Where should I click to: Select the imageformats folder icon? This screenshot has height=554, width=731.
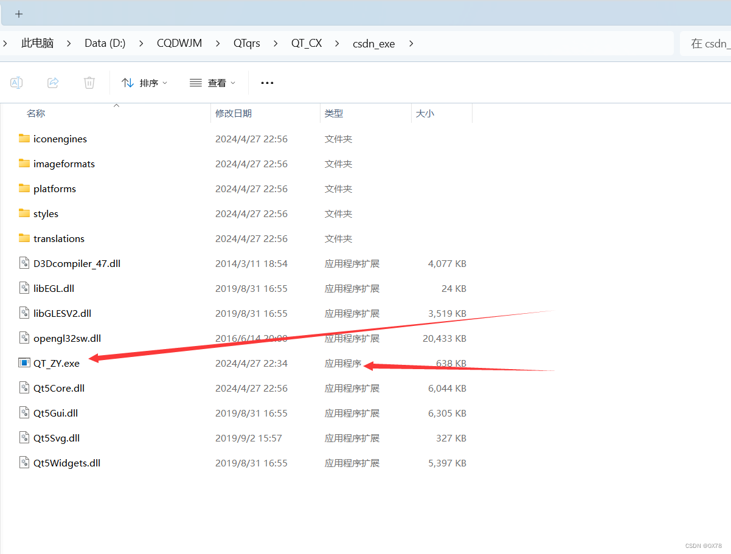click(x=24, y=164)
